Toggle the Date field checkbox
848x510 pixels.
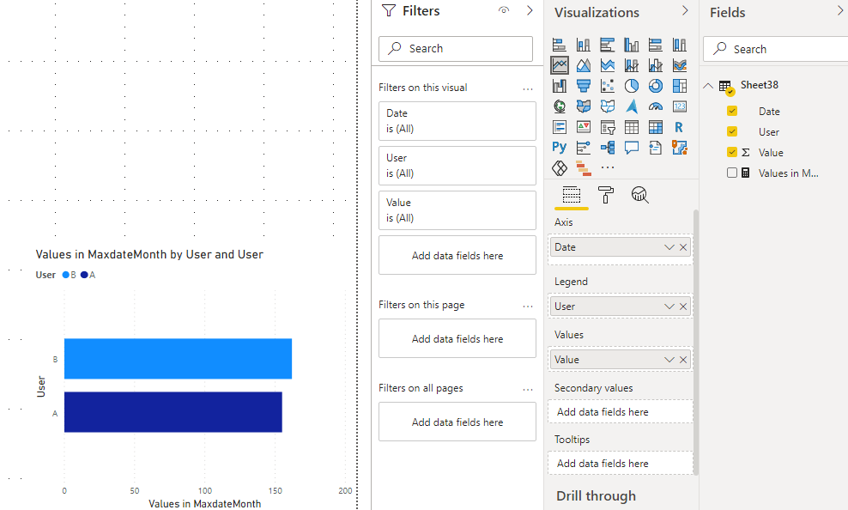point(732,111)
